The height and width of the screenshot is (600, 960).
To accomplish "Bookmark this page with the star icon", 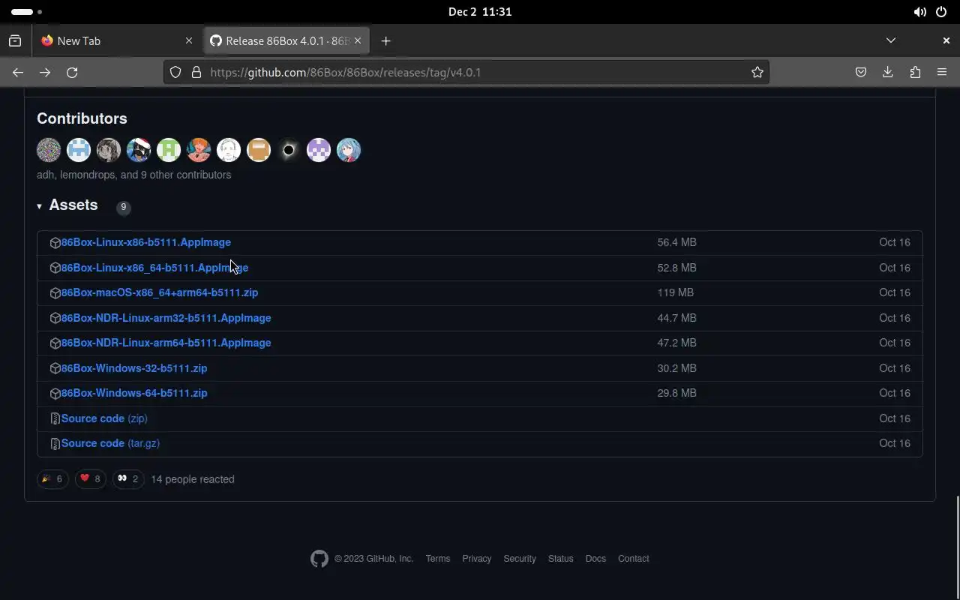I will tap(757, 72).
